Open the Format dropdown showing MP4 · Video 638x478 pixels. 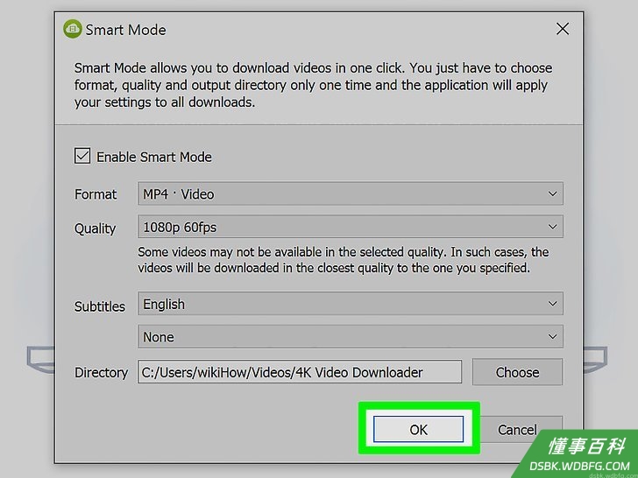[x=351, y=193]
